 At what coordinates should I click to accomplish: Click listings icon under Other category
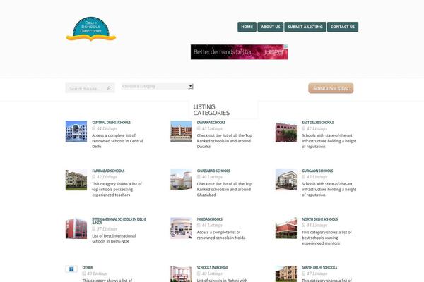pyautogui.click(x=84, y=274)
